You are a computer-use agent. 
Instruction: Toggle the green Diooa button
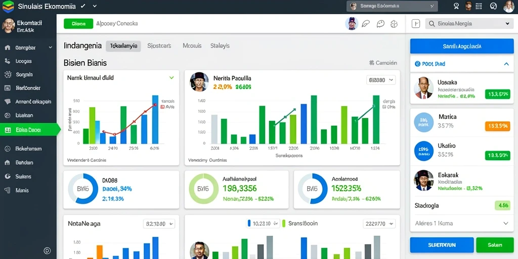pyautogui.click(x=78, y=24)
